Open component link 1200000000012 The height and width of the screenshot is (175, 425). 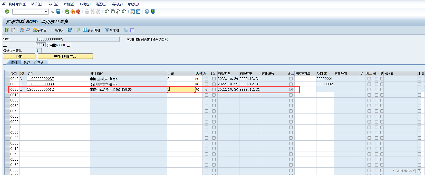click(41, 90)
